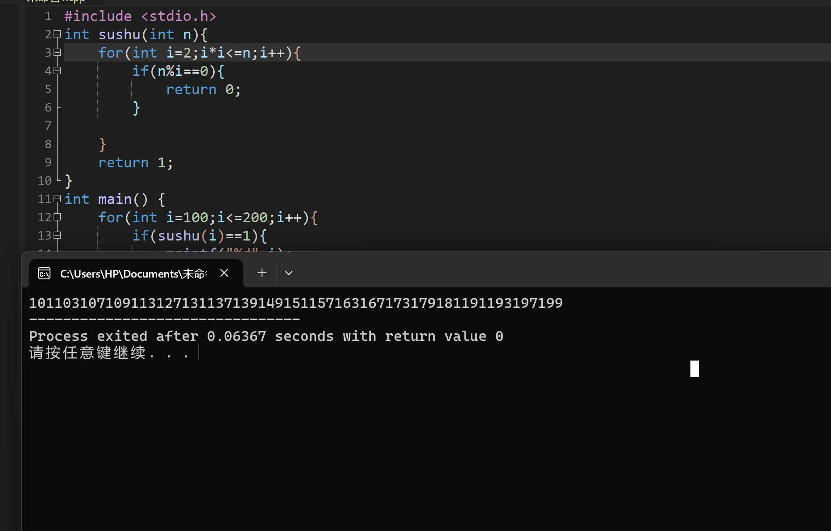
Task: Click line number 10 in the gutter
Action: [45, 181]
